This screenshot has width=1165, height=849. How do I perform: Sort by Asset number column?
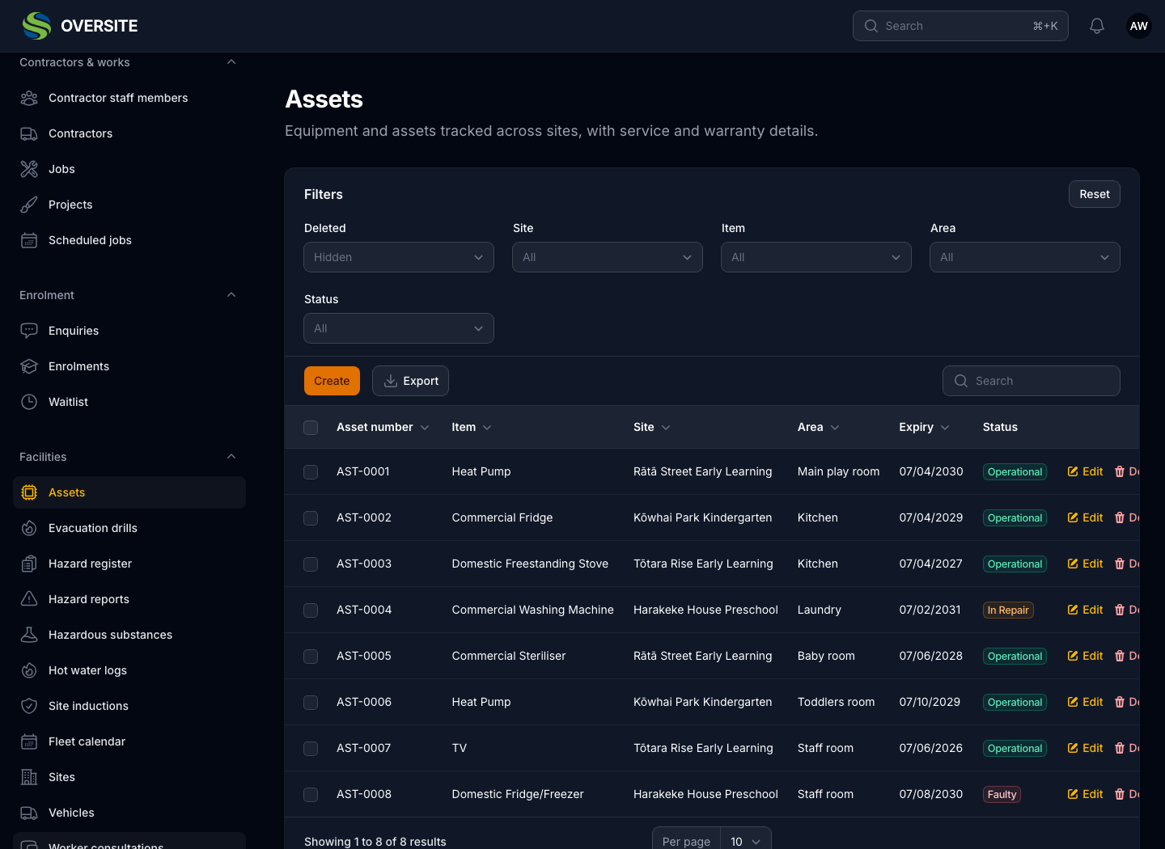tap(383, 427)
